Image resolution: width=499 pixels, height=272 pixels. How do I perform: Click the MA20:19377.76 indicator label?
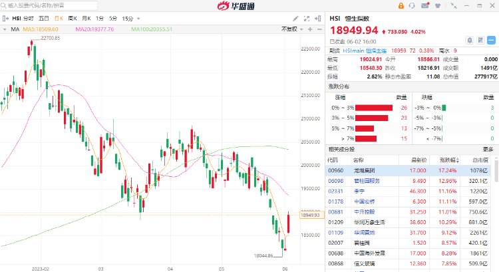tap(94, 29)
